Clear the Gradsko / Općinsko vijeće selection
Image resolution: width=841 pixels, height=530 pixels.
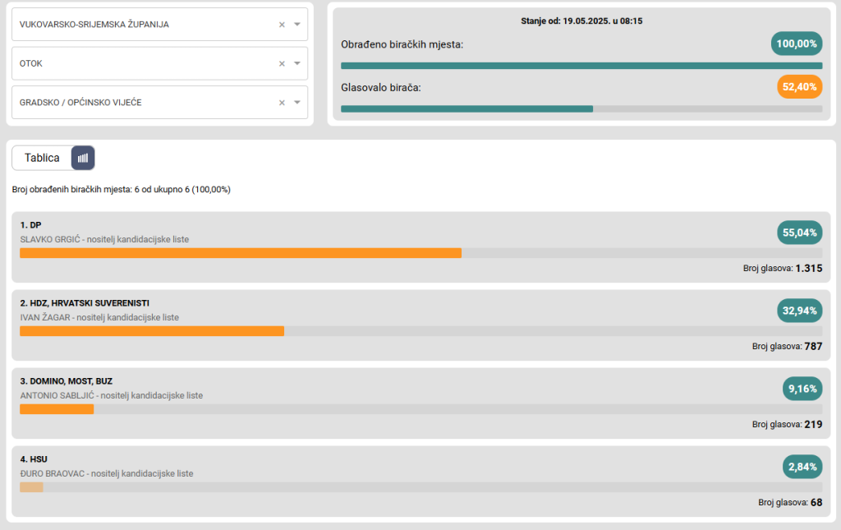point(282,103)
